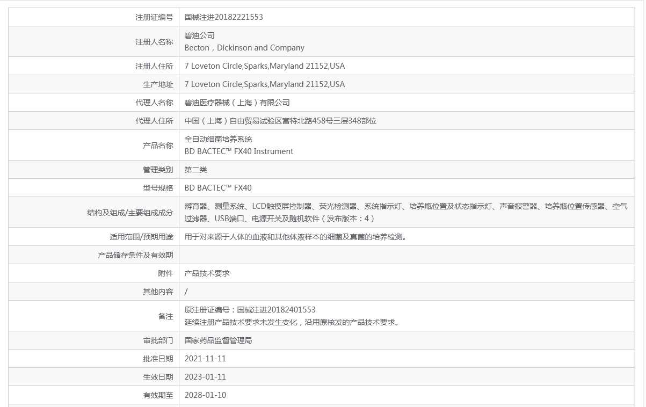The width and height of the screenshot is (646, 407).
Task: Click the 生产地址 label
Action: (158, 84)
